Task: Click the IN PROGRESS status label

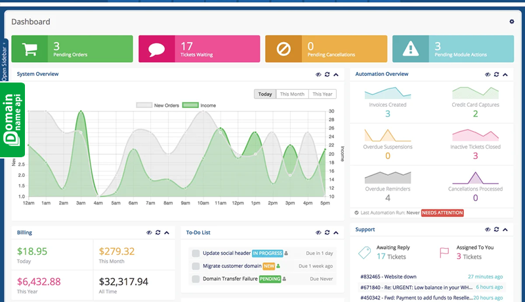Action: click(268, 254)
